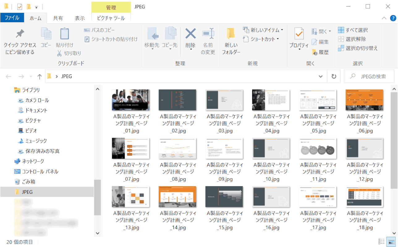
Task: Open the Open (開く) dropdown
Action: (x=321, y=31)
